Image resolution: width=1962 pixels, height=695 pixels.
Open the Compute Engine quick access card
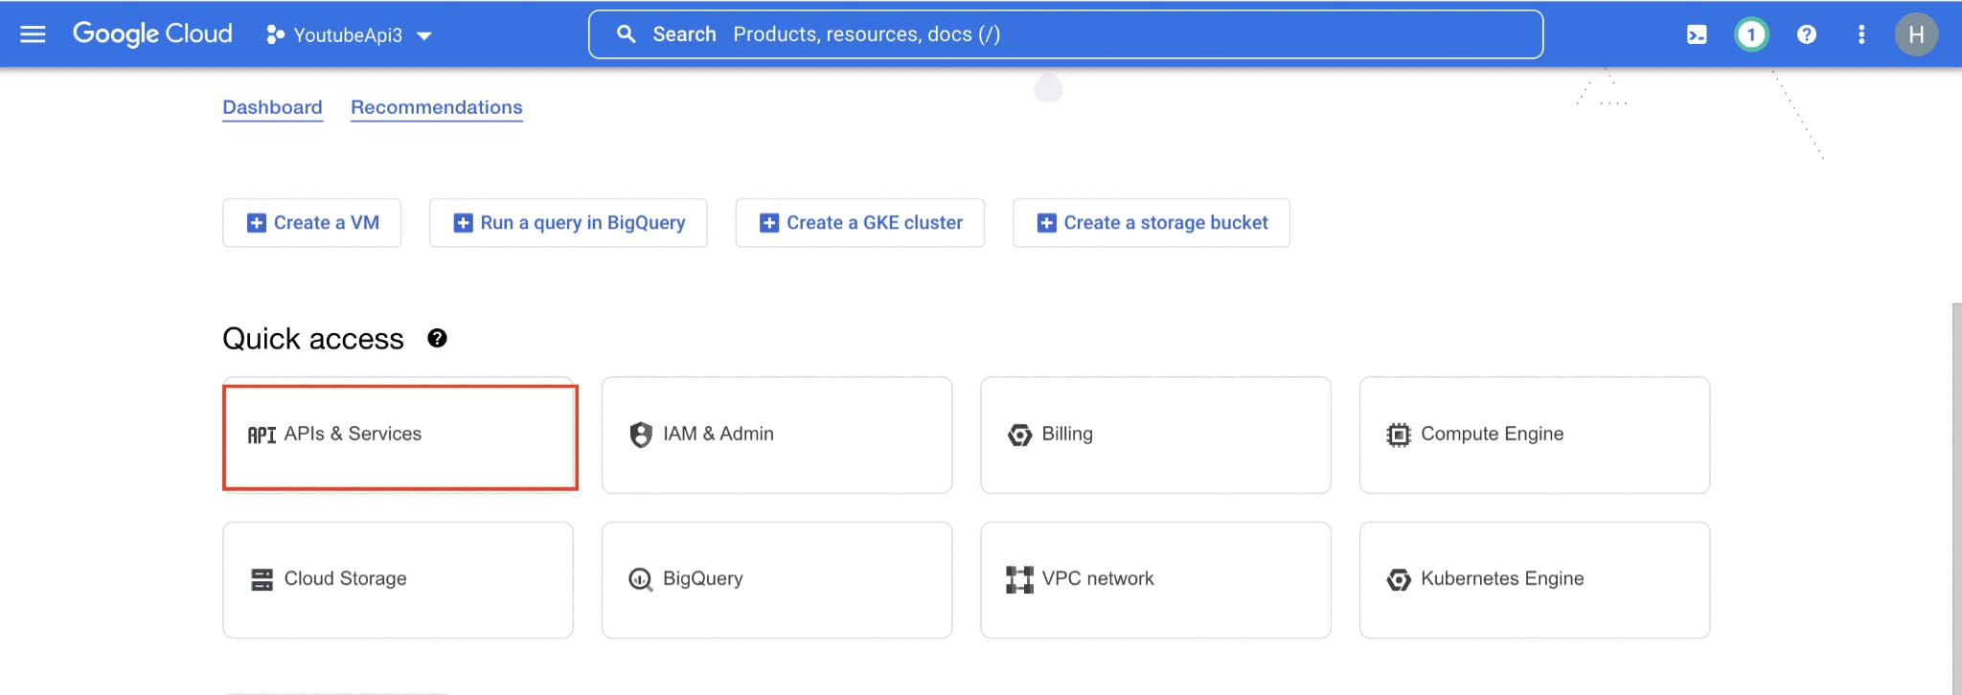pyautogui.click(x=1534, y=436)
